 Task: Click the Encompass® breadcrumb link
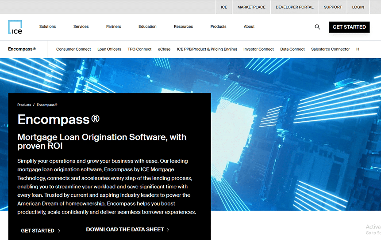click(x=47, y=105)
